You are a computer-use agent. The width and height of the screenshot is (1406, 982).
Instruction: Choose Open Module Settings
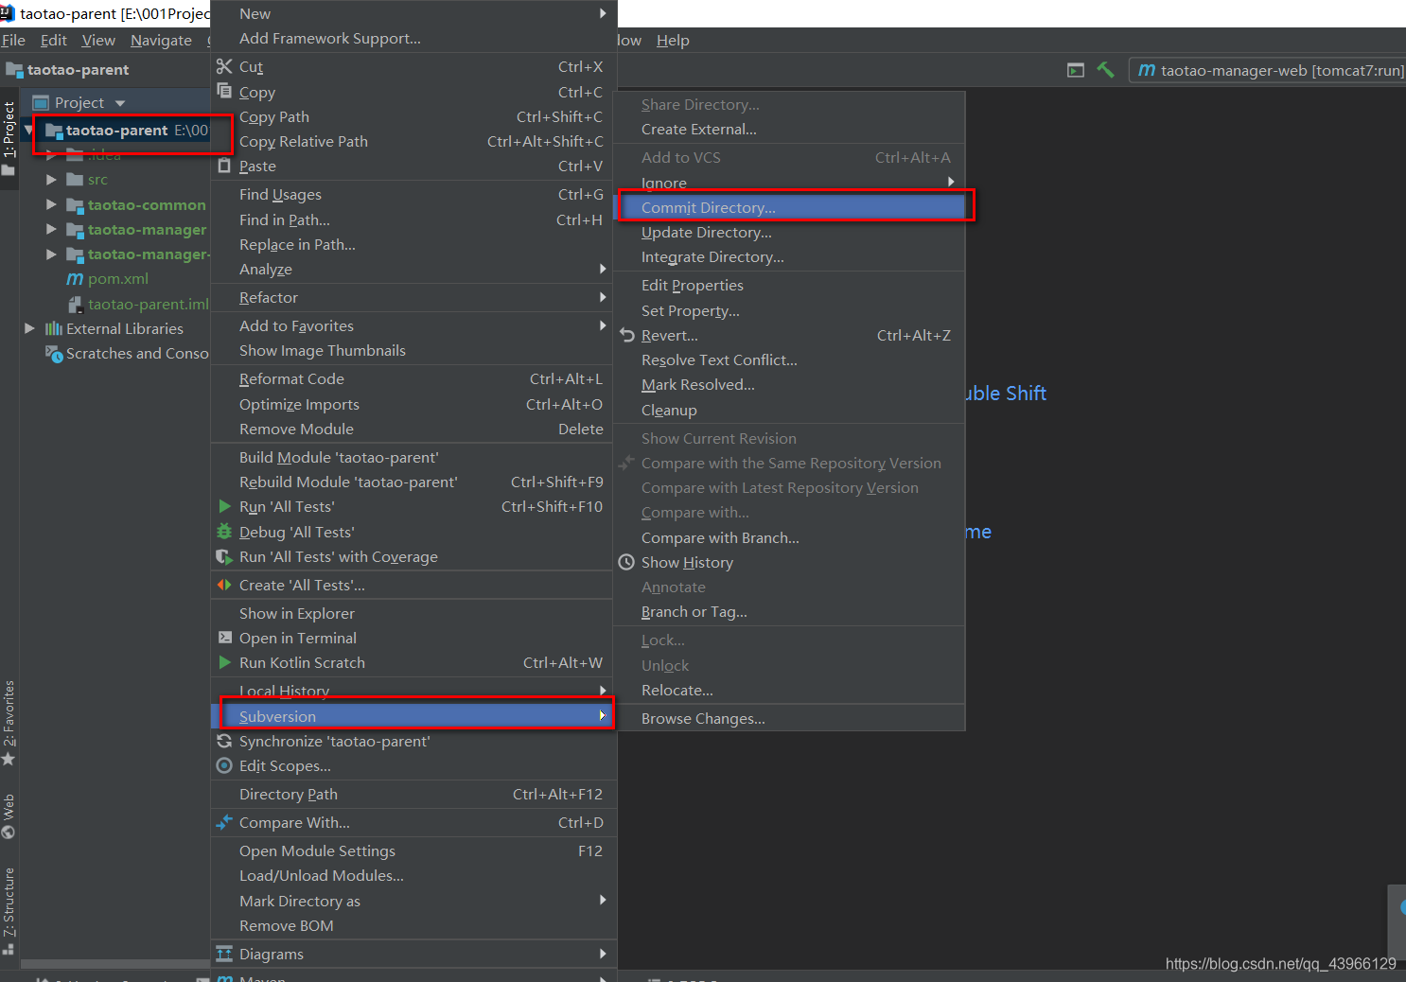[x=413, y=850]
